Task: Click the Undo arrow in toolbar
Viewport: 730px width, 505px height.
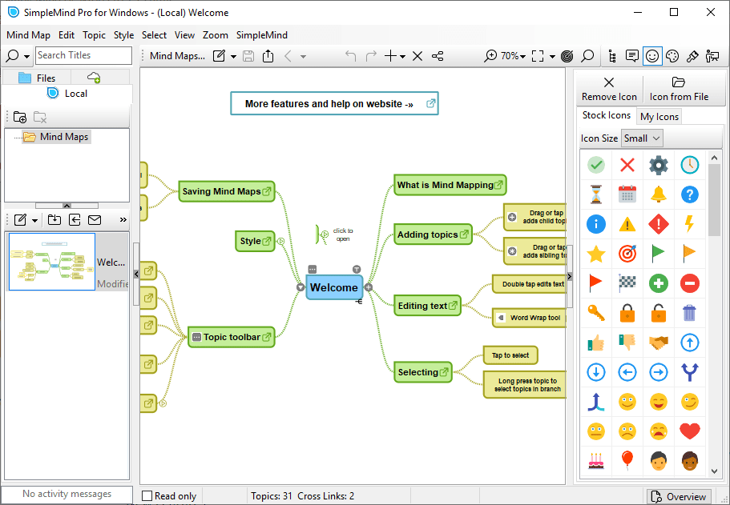Action: click(x=350, y=56)
